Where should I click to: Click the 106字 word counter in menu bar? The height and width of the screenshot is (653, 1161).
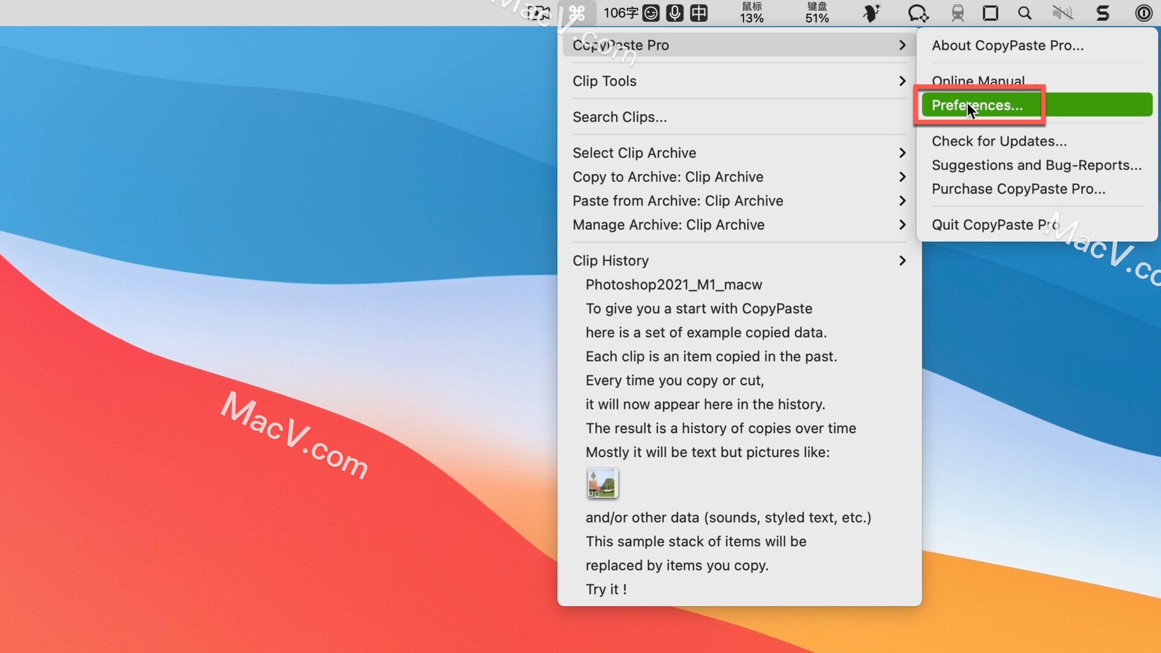[621, 13]
